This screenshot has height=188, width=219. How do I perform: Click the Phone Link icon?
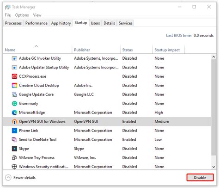14,131
